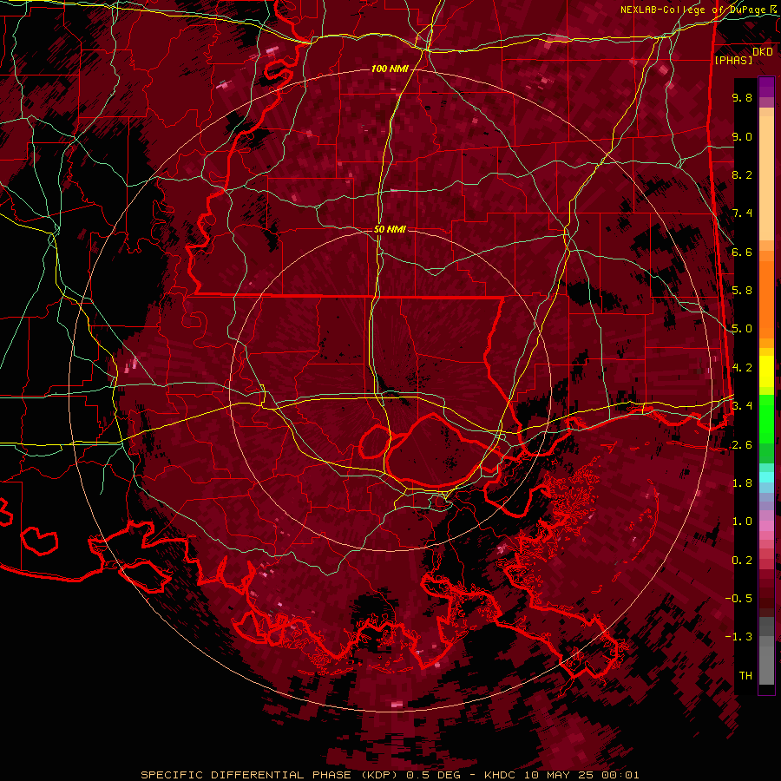Click the 9.8 value on color scale
This screenshot has height=781, width=781.
pyautogui.click(x=742, y=97)
